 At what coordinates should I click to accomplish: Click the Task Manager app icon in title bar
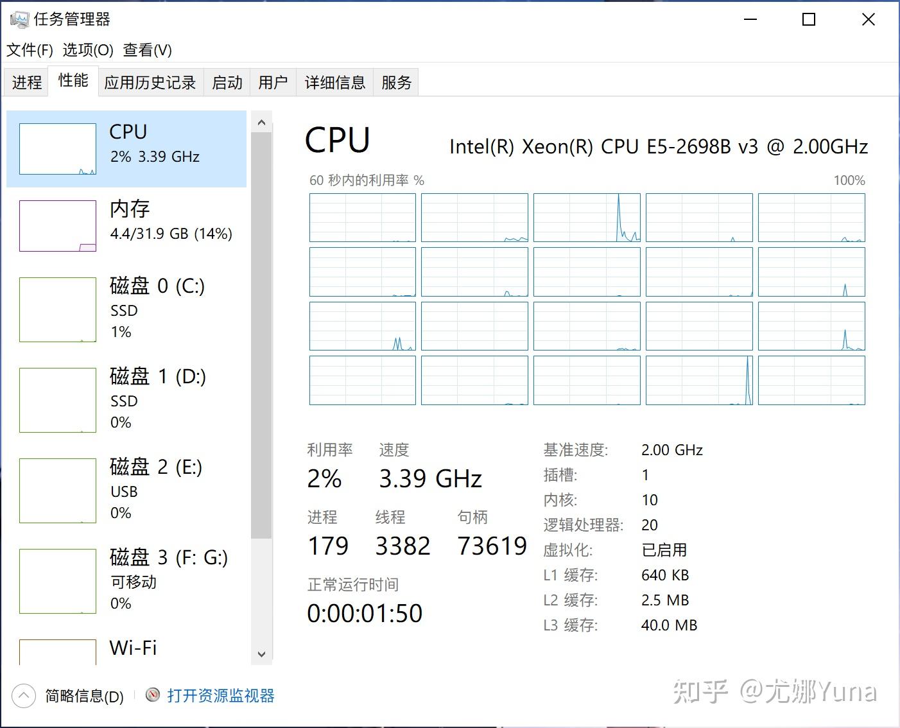coord(19,19)
